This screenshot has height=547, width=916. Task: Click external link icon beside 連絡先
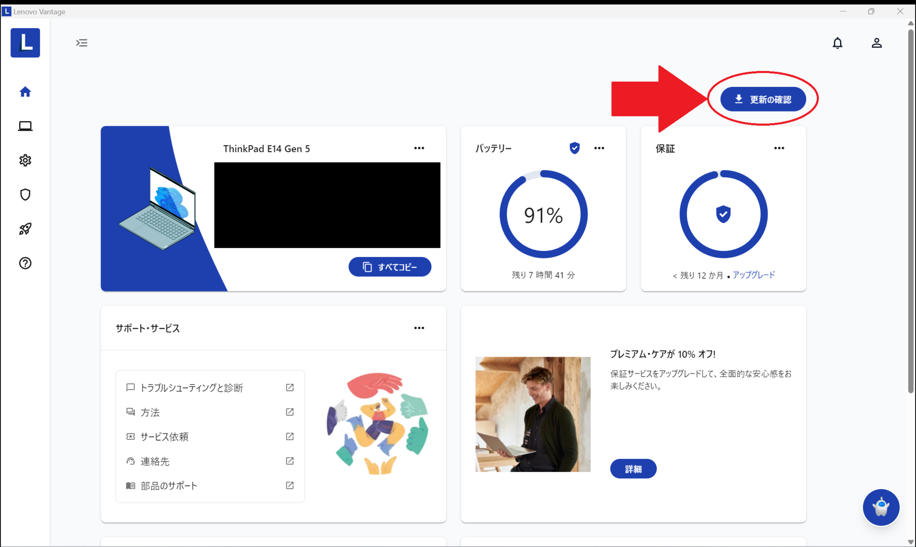click(x=290, y=461)
